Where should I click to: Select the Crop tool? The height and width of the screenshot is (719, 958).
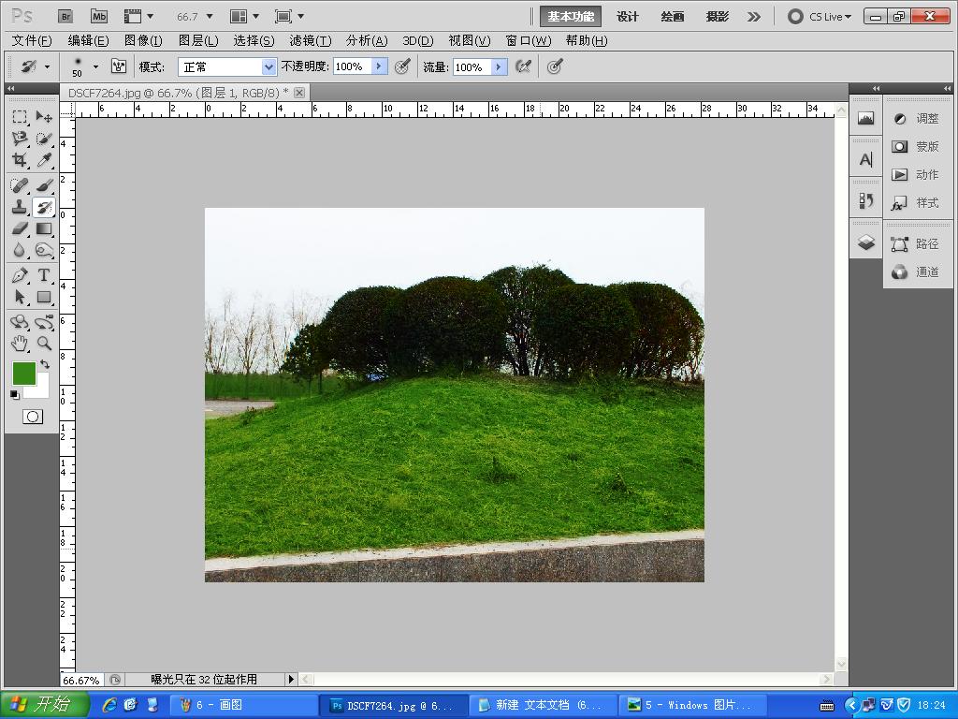click(x=20, y=160)
